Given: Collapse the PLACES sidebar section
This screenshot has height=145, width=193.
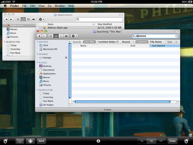Looking at the screenshot, I should click(x=37, y=63).
